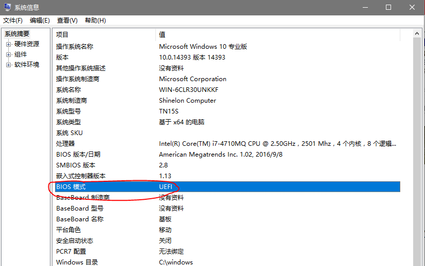
Task: Click the value TN15S
Action: (x=169, y=111)
